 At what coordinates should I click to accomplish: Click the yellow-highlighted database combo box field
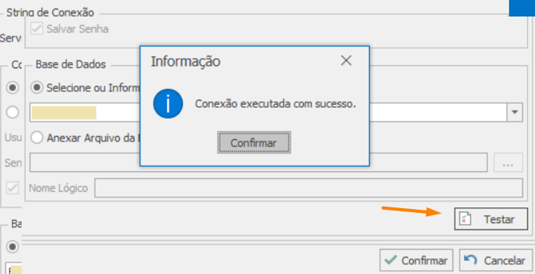(x=65, y=113)
